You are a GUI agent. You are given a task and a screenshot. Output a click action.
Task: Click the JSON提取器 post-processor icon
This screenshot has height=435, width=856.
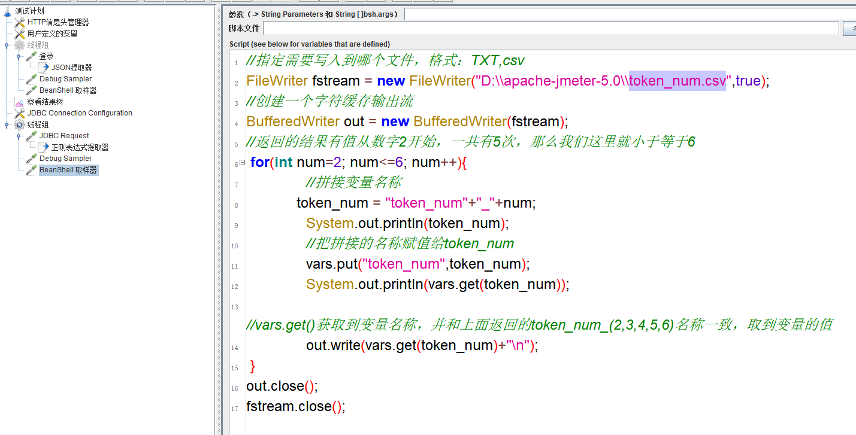point(44,68)
